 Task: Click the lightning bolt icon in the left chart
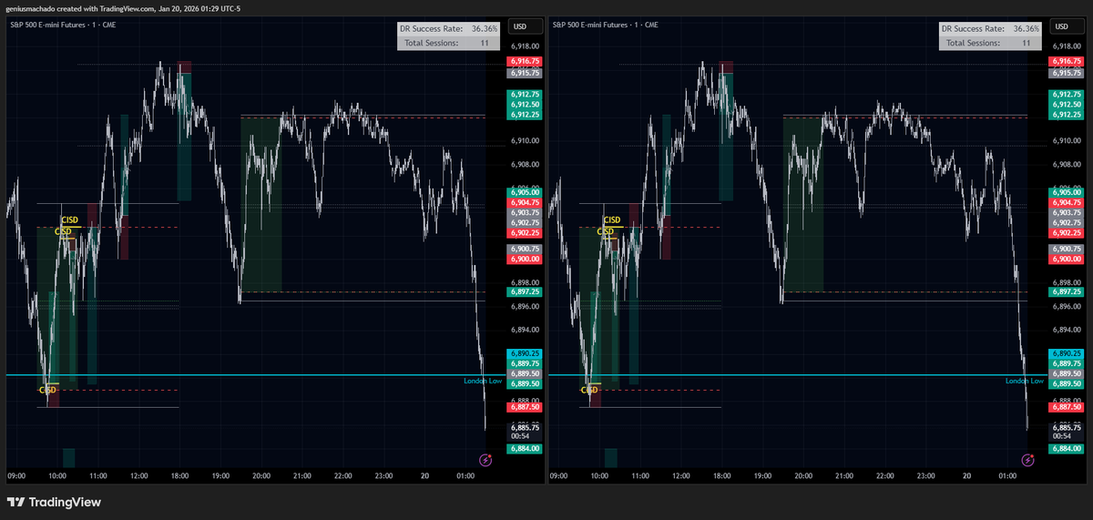click(485, 461)
